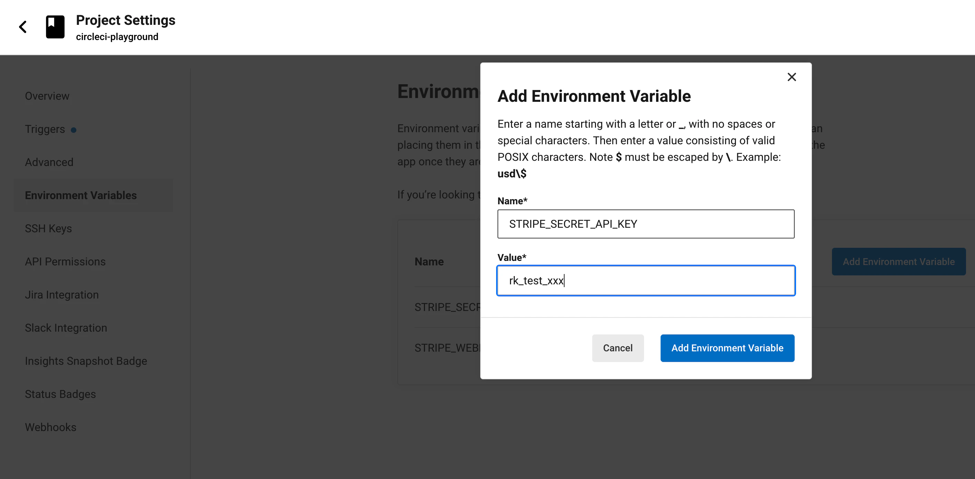Close the Add Environment Variable dialog
The image size is (975, 479).
tap(792, 77)
